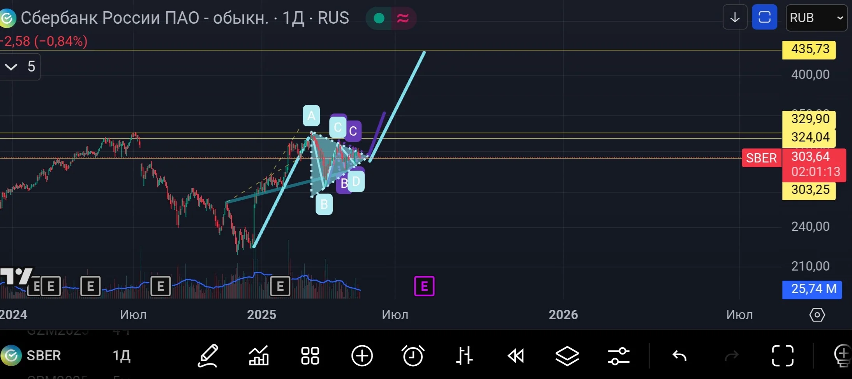Select the cyan B pattern label
The width and height of the screenshot is (852, 379).
tap(324, 204)
